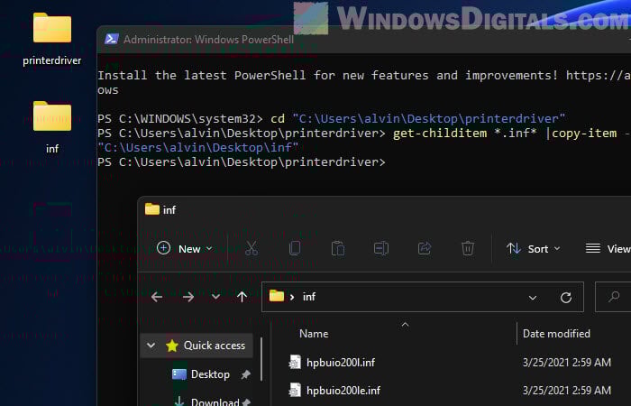Expand the address bar history dropdown

click(533, 298)
